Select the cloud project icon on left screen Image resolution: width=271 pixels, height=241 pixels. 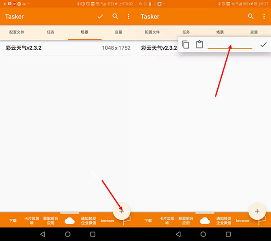[70, 221]
